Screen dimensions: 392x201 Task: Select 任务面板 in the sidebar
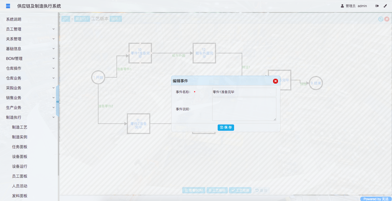coord(20,147)
